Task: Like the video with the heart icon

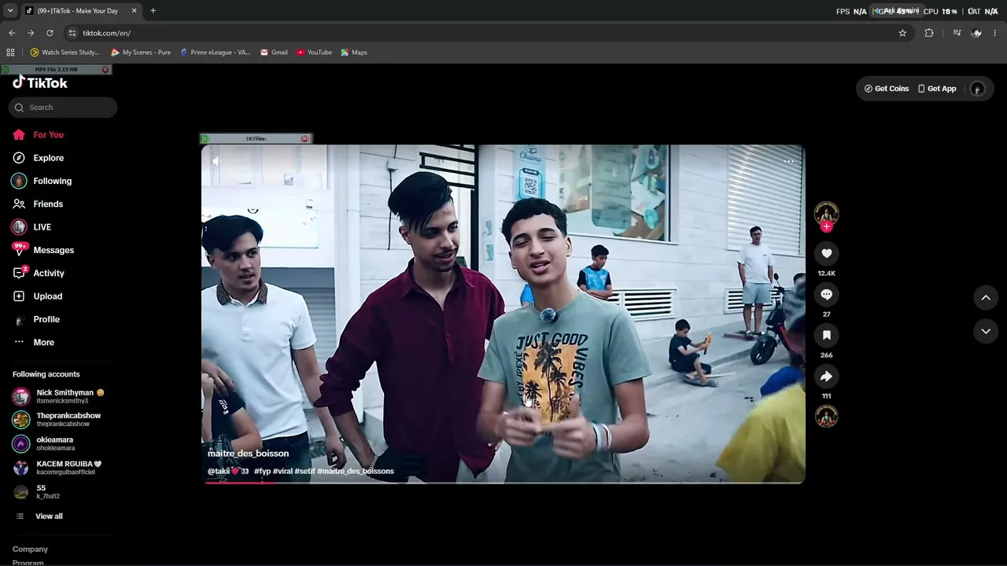Action: [826, 253]
